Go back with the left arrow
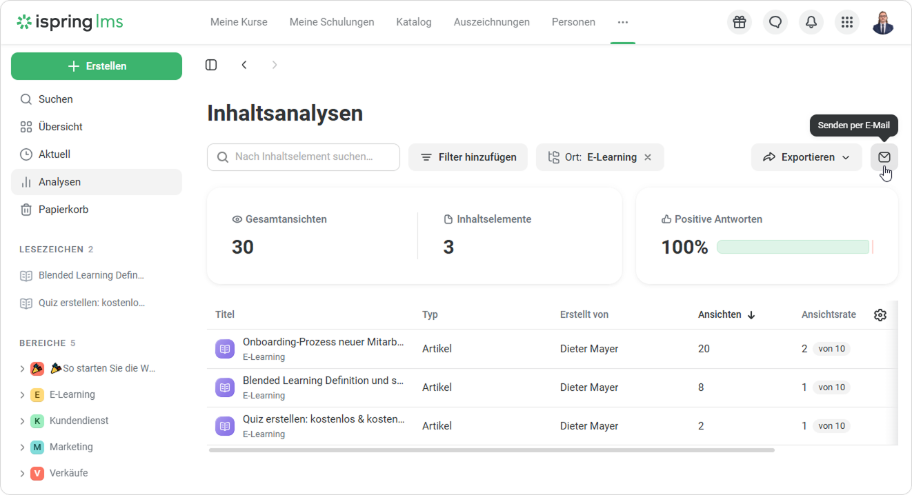This screenshot has width=912, height=495. click(x=244, y=65)
